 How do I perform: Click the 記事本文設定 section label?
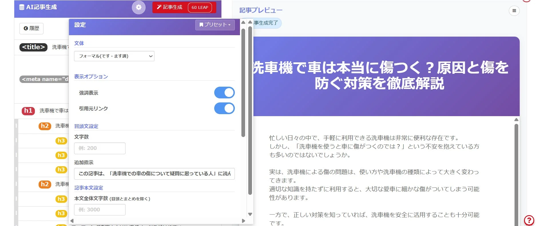point(89,188)
